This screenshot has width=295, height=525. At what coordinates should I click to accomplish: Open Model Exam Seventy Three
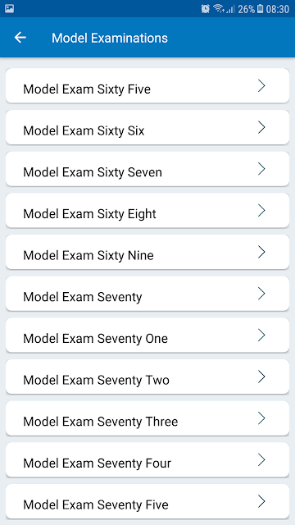click(147, 418)
